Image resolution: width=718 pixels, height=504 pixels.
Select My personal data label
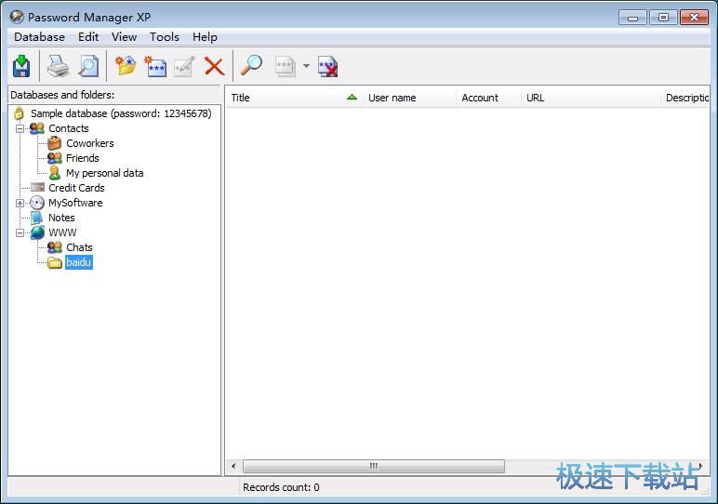(x=105, y=173)
